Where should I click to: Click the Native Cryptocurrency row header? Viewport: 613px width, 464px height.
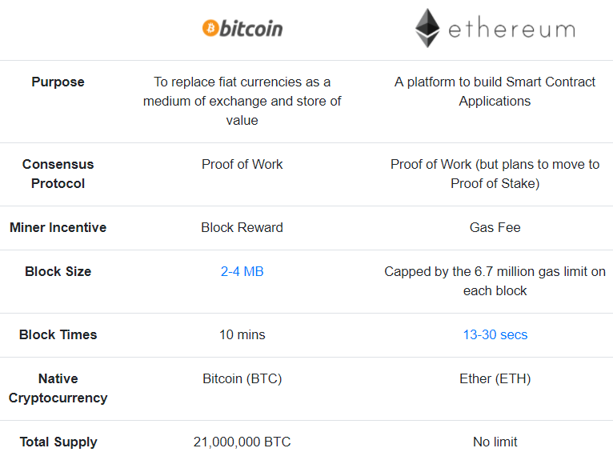(x=58, y=388)
